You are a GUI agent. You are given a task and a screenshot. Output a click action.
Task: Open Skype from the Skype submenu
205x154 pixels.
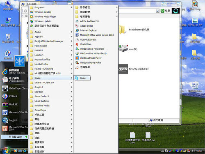point(82,78)
